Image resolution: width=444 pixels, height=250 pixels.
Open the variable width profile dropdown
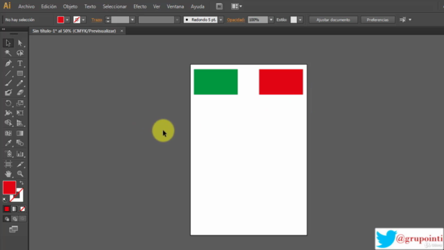pyautogui.click(x=177, y=20)
